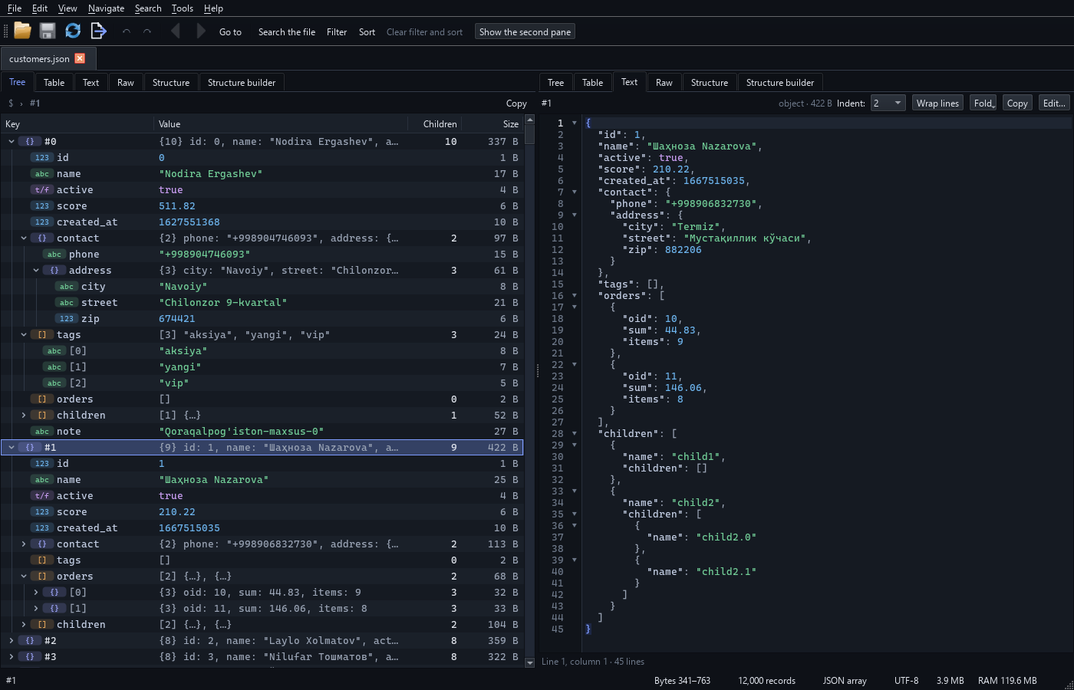Click the navigate back triangle

176,31
